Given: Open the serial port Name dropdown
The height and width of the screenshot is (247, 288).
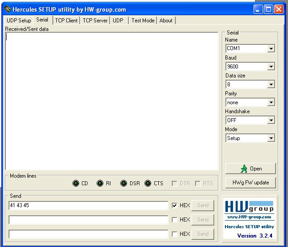Looking at the screenshot, I should click(x=271, y=48).
